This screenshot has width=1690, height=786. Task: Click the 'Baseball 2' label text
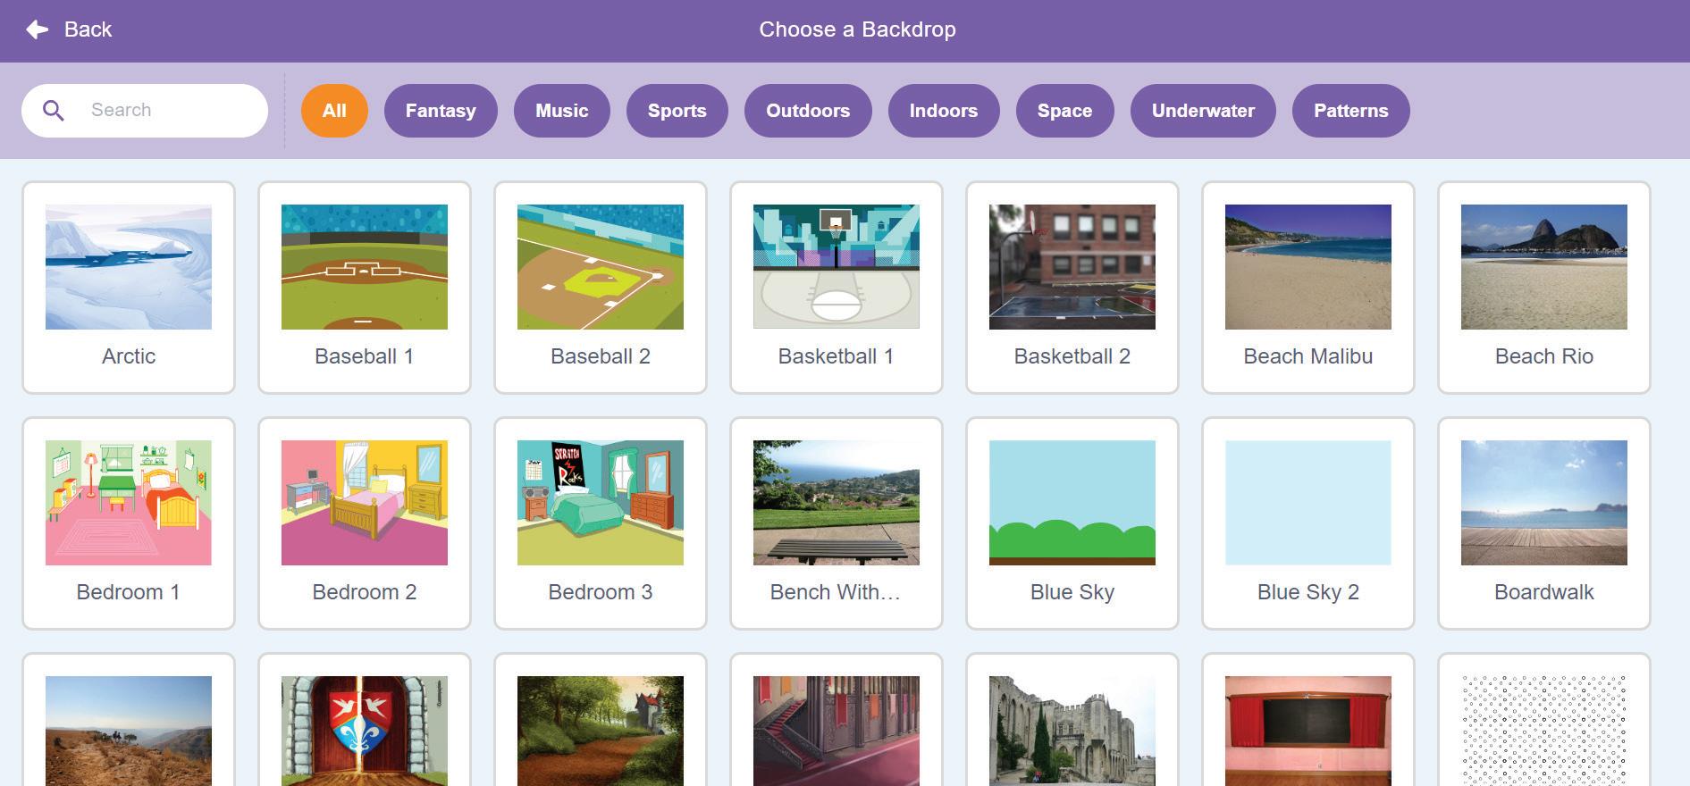(601, 356)
